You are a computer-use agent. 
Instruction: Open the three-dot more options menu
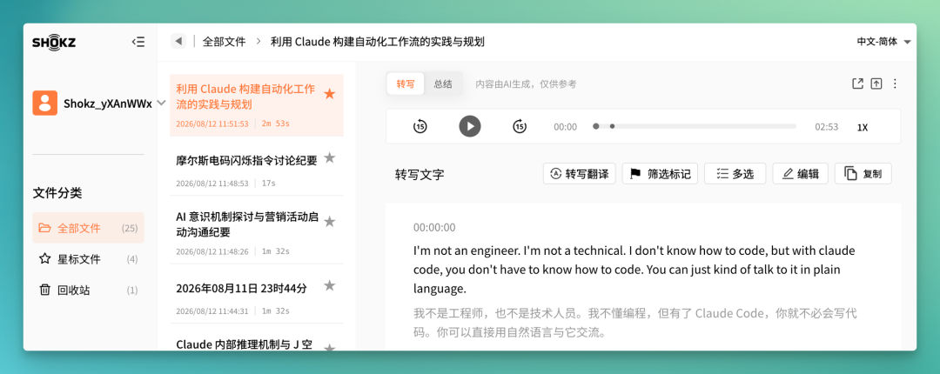pos(895,83)
